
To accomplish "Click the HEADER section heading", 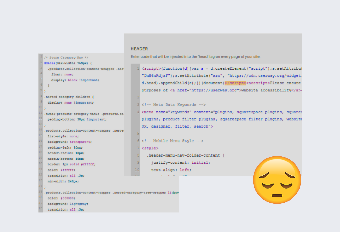I will [x=139, y=49].
